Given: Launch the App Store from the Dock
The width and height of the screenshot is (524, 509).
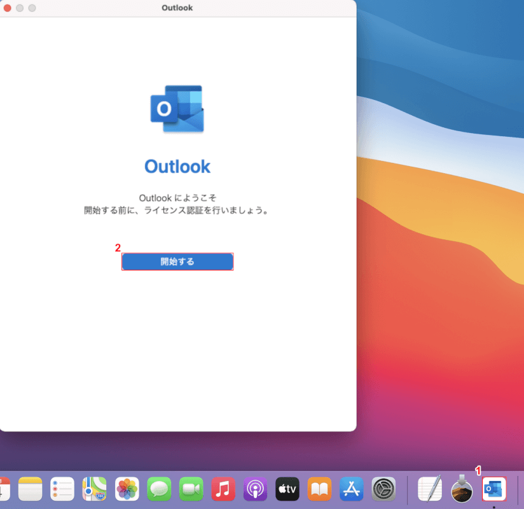Looking at the screenshot, I should (x=352, y=489).
